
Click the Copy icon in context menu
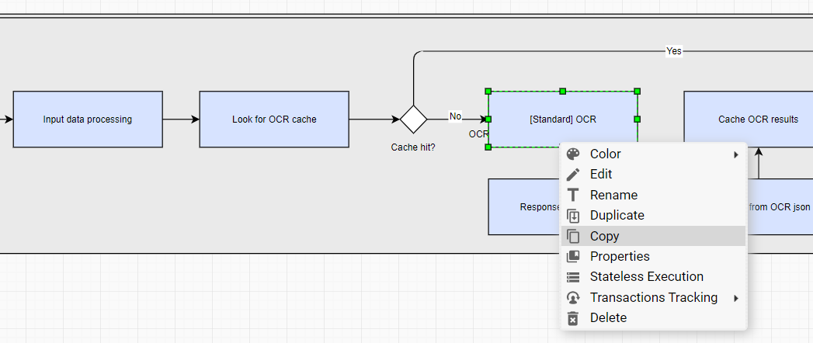click(573, 236)
